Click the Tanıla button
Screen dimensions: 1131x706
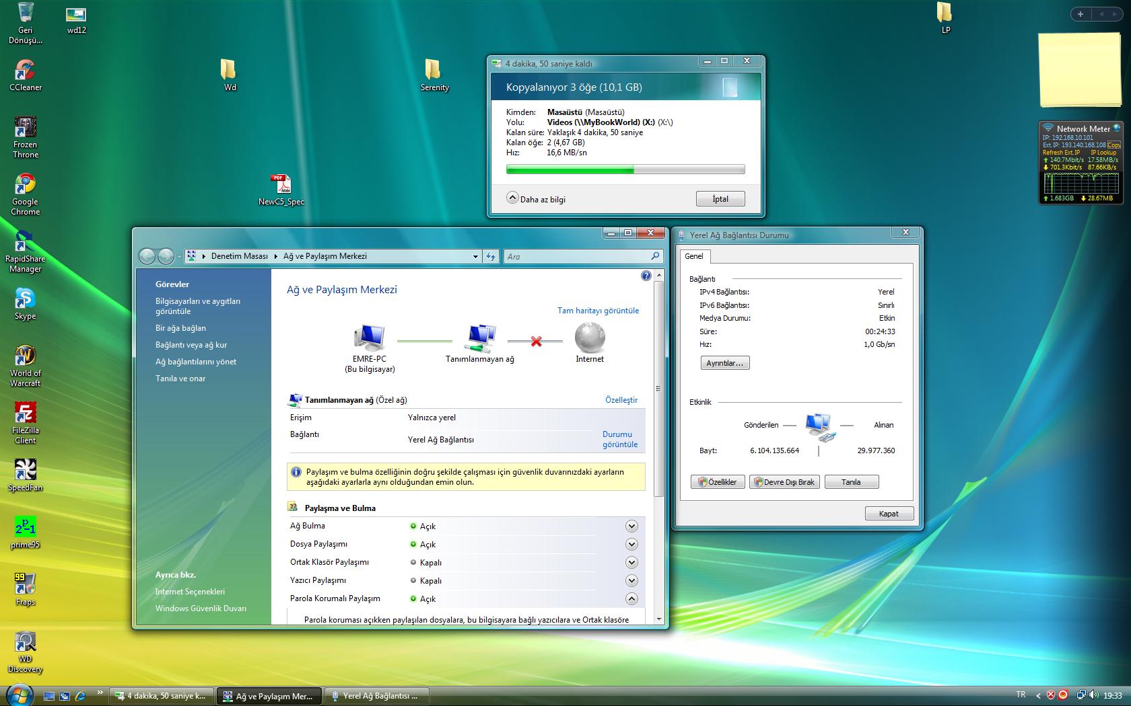click(851, 482)
